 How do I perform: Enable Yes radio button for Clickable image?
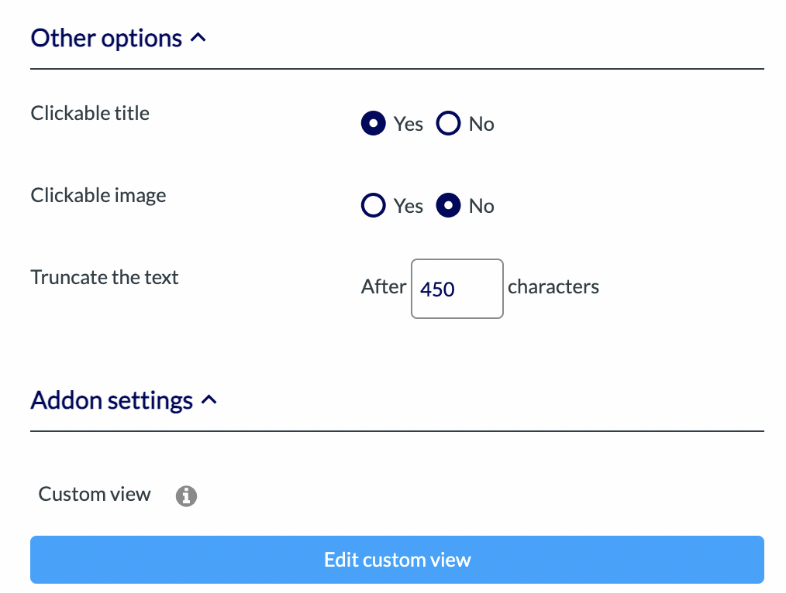374,206
